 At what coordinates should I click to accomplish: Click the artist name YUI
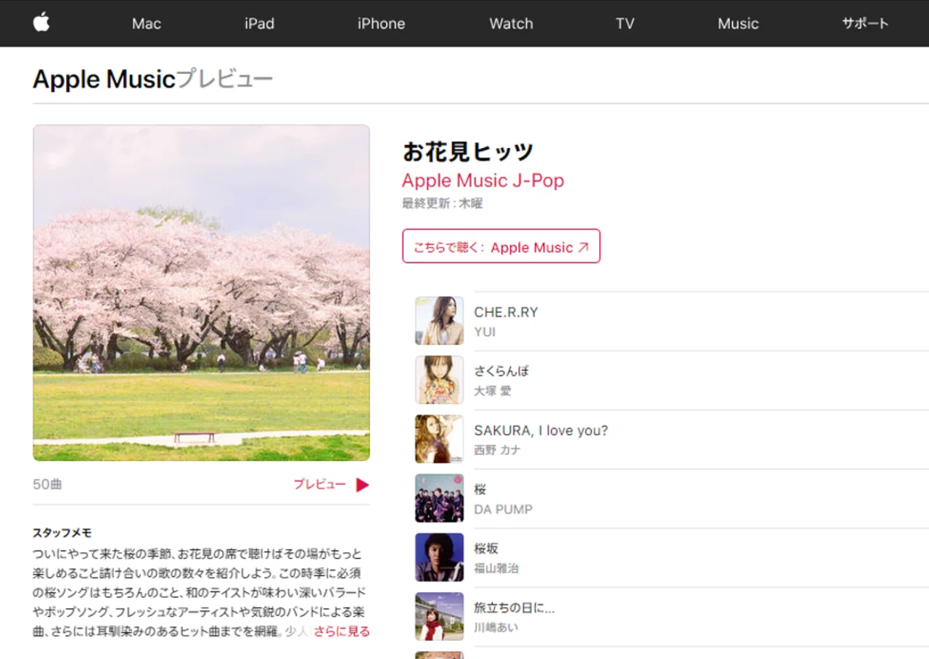click(x=485, y=332)
